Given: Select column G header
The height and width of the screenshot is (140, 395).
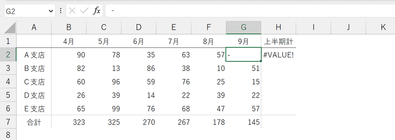Looking at the screenshot, I should 244,28.
